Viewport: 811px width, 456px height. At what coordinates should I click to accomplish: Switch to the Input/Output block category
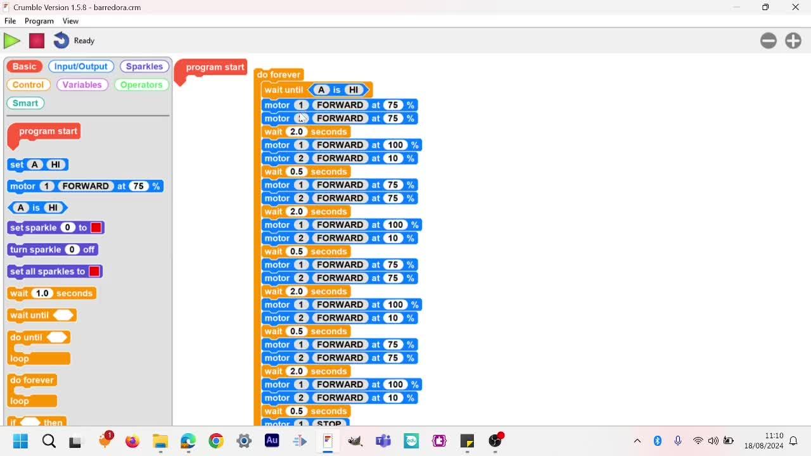(x=81, y=66)
